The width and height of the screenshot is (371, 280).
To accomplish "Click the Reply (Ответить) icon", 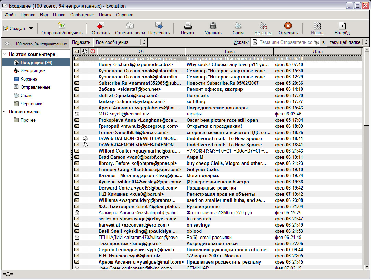I will [x=101, y=25].
